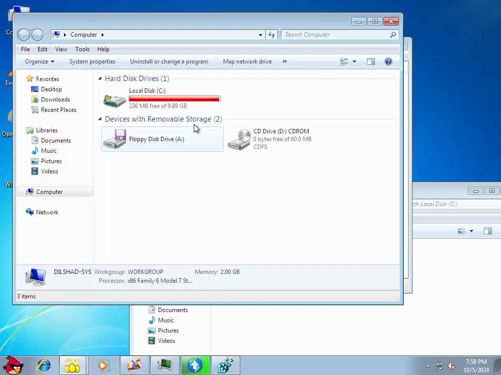501x375 pixels.
Task: Select Network in the navigation pane
Action: 47,212
